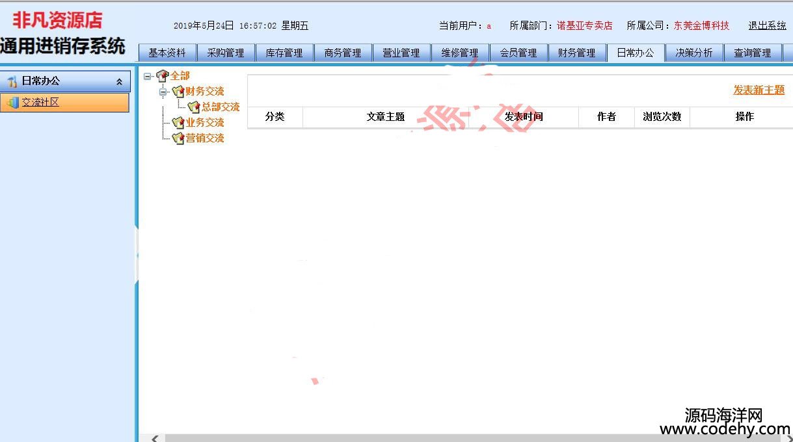Viewport: 793px width, 442px height.
Task: Click the 操作 column header
Action: click(745, 117)
